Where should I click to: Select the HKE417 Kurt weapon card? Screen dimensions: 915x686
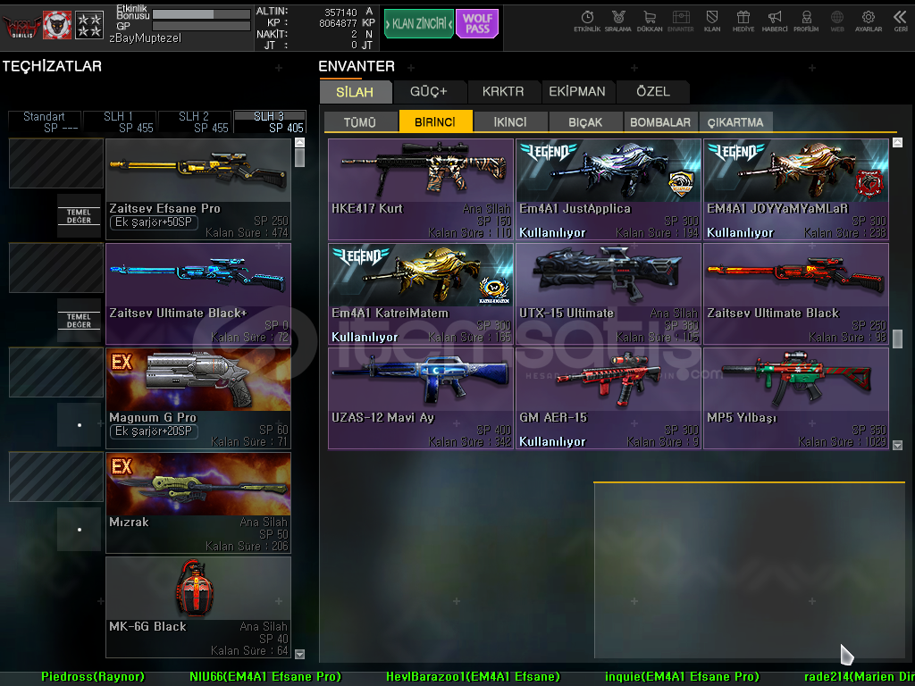tap(421, 189)
